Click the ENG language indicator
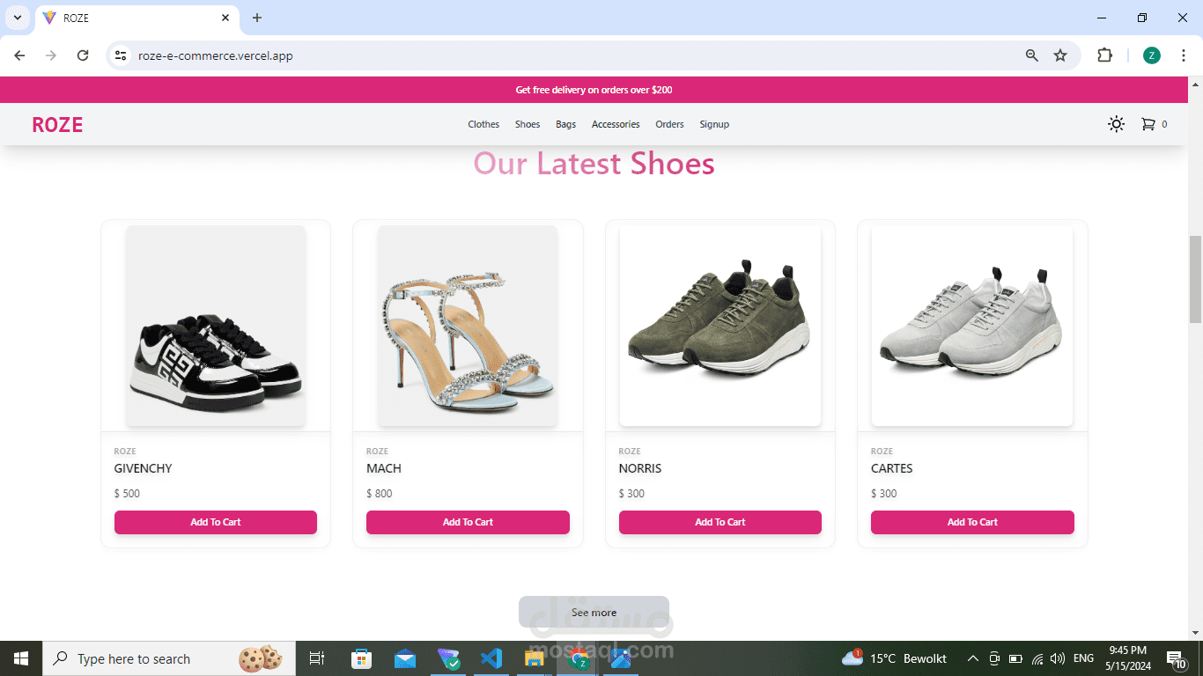1203x676 pixels. pyautogui.click(x=1083, y=658)
